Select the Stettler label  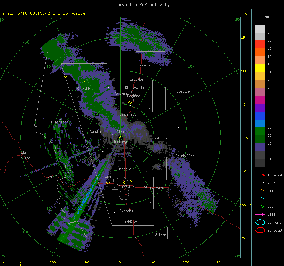click(x=184, y=91)
